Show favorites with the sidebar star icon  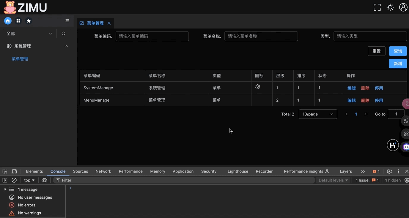29,21
